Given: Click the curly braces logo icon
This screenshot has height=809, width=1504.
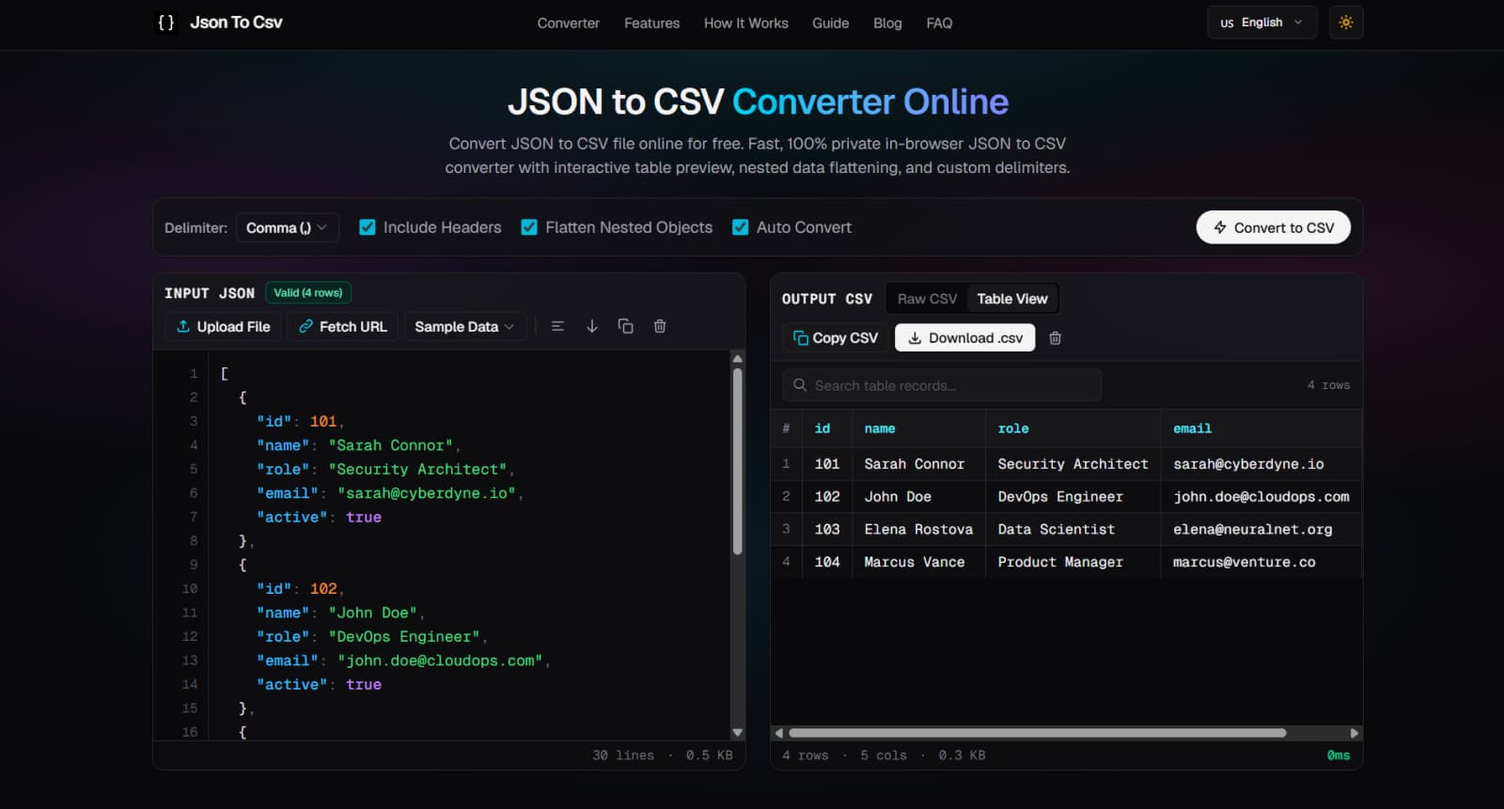Looking at the screenshot, I should [x=166, y=23].
